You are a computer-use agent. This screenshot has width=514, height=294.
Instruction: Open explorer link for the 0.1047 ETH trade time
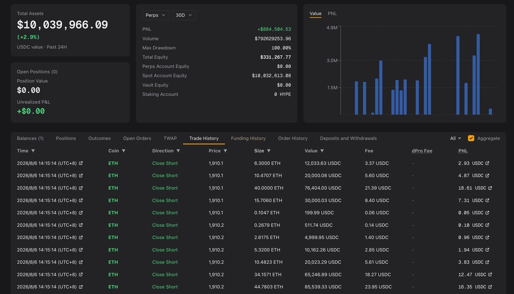[81, 213]
